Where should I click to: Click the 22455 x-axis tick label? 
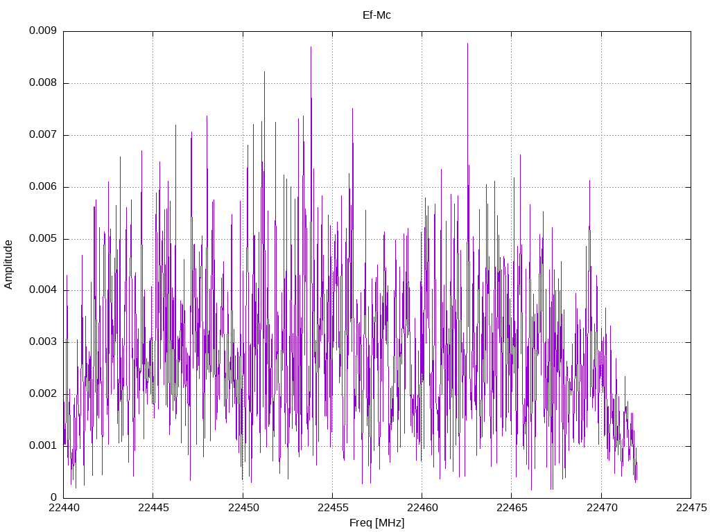coord(333,508)
